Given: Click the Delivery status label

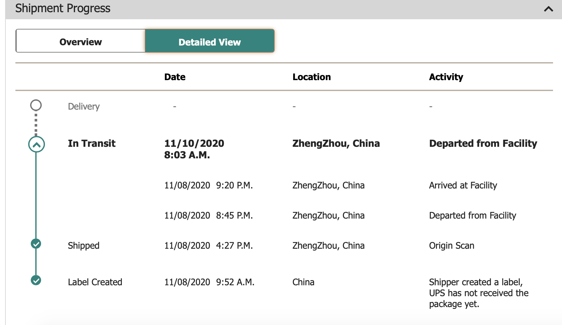Looking at the screenshot, I should [84, 106].
